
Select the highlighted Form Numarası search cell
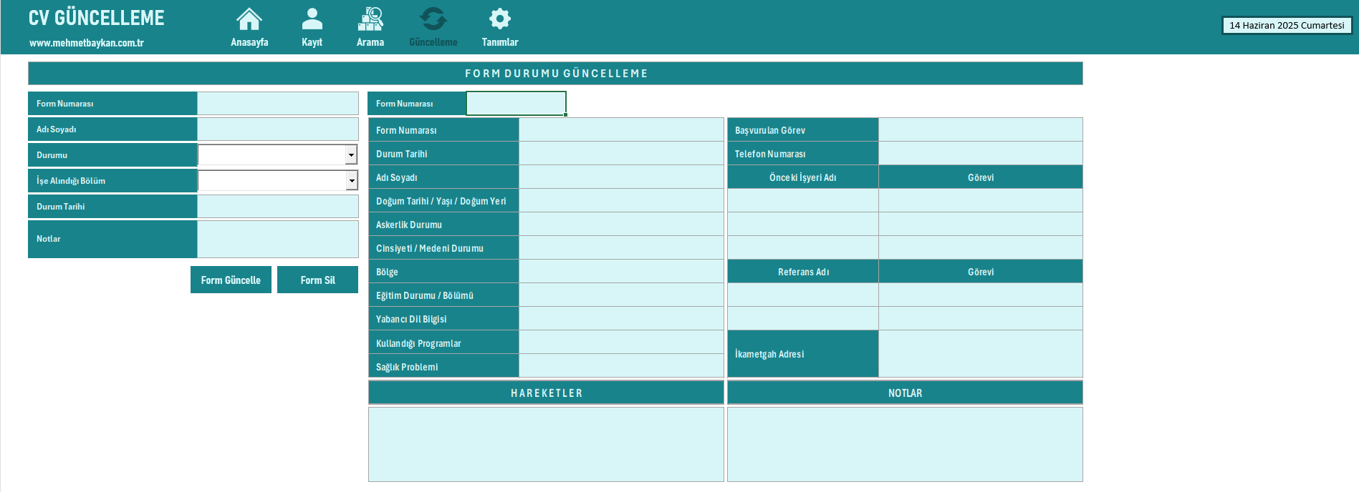tap(516, 103)
